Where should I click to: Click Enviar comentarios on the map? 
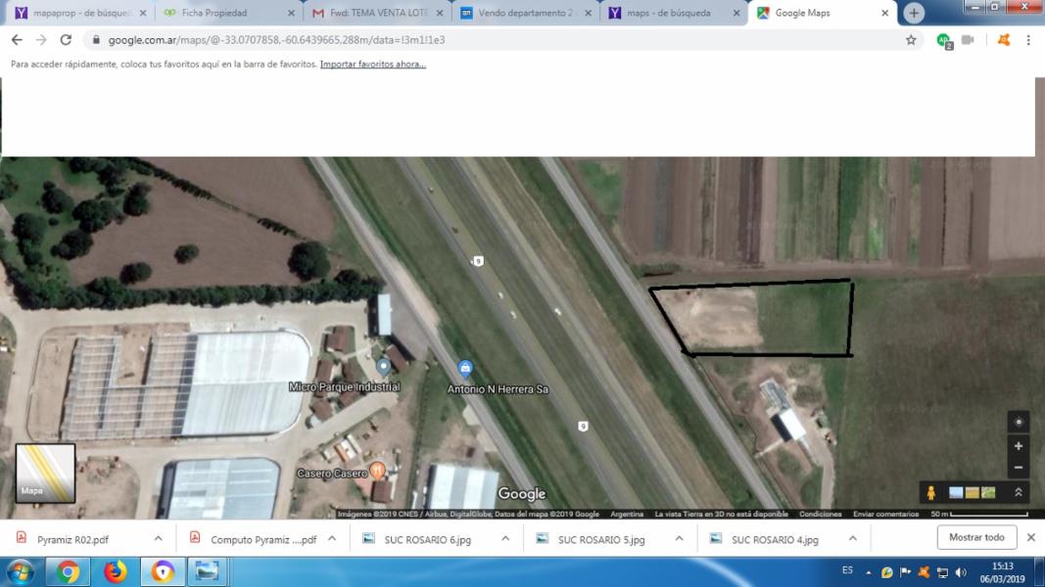[x=885, y=514]
